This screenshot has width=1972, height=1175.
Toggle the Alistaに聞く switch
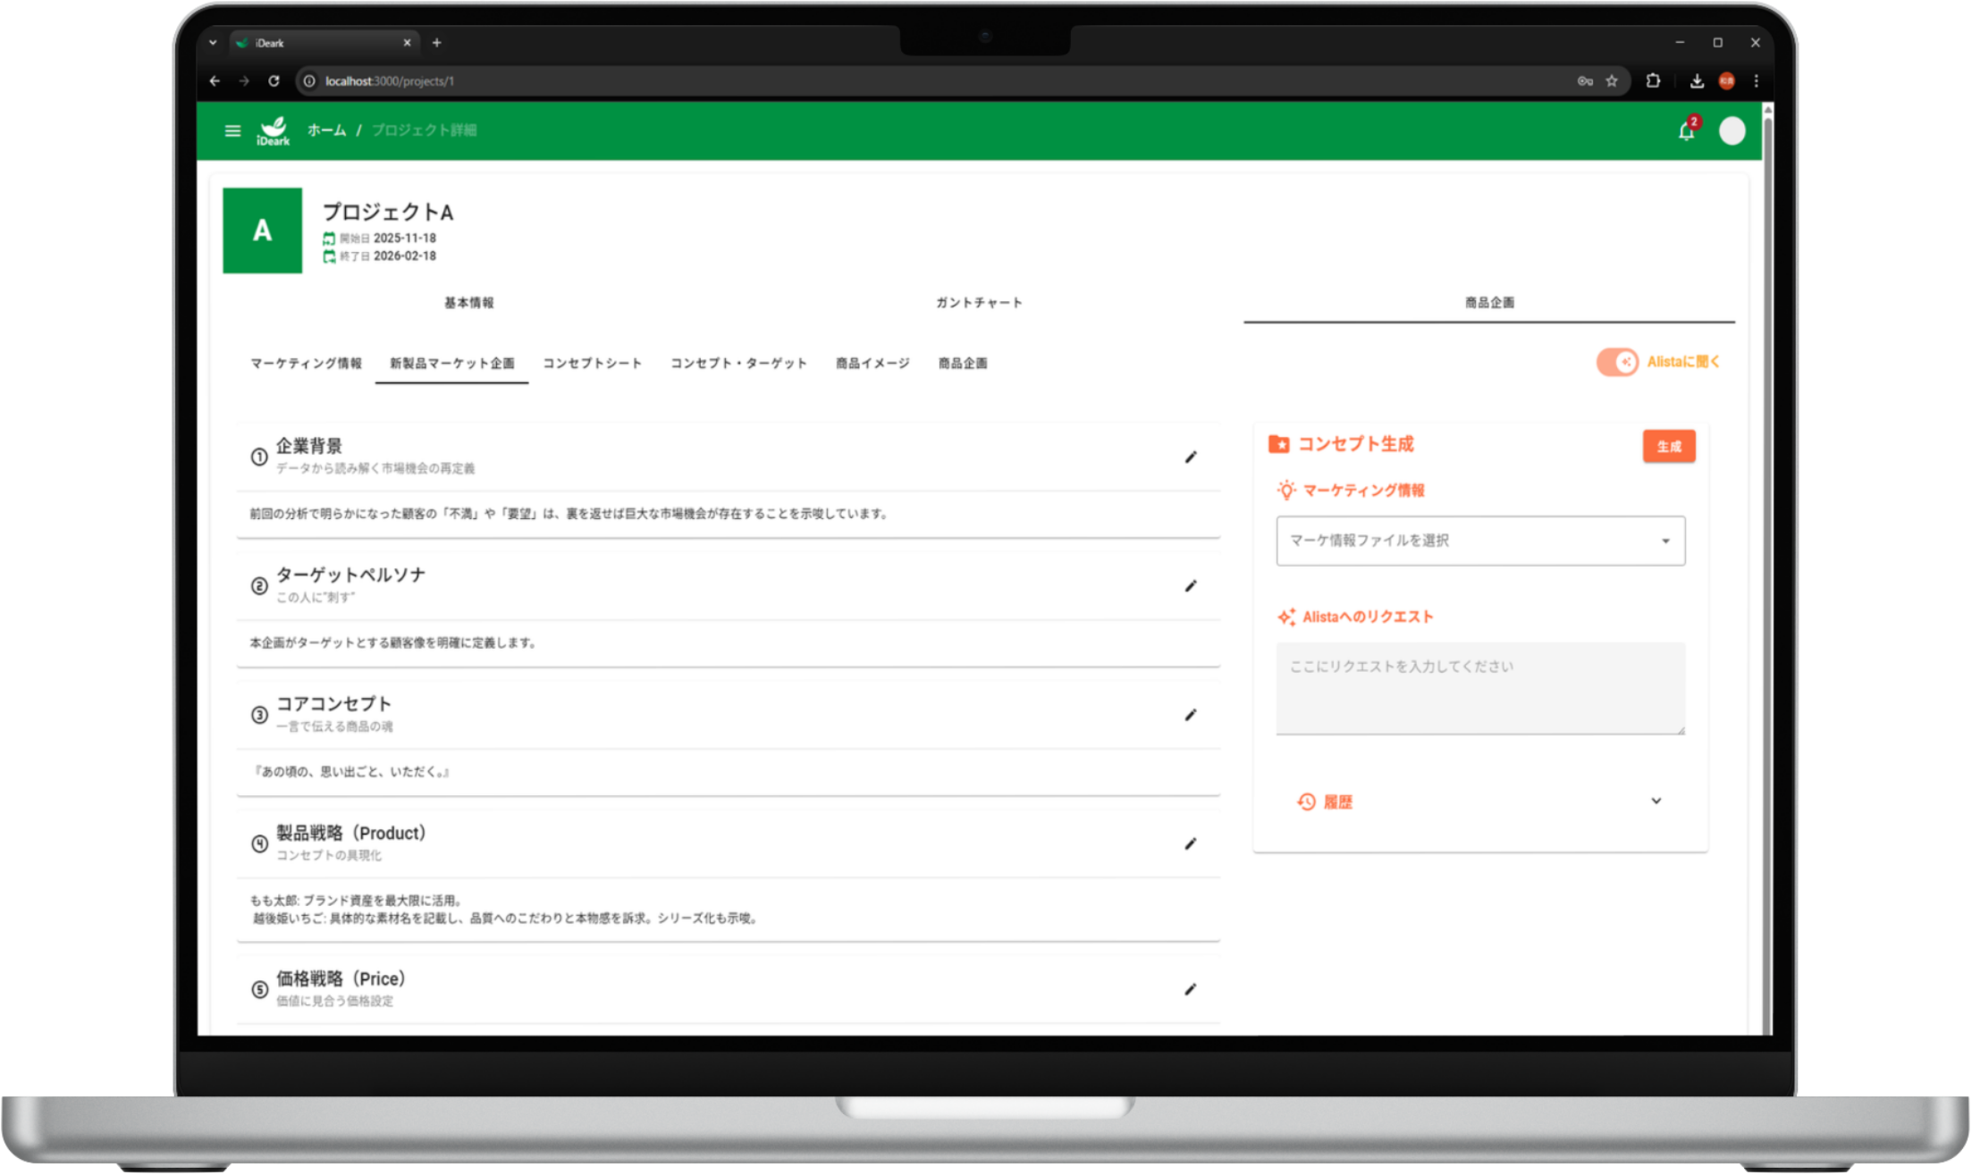pyautogui.click(x=1617, y=362)
